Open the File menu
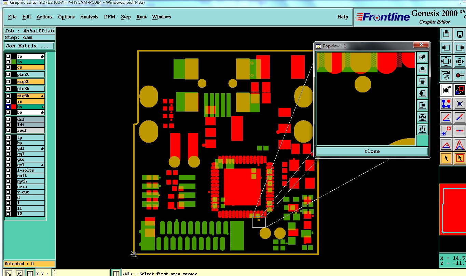Image resolution: width=466 pixels, height=276 pixels. (12, 17)
